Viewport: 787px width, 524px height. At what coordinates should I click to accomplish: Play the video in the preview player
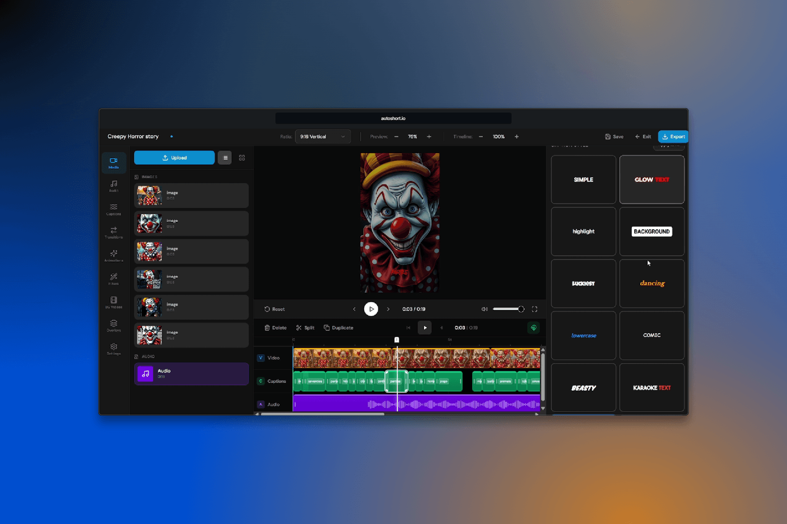point(371,309)
